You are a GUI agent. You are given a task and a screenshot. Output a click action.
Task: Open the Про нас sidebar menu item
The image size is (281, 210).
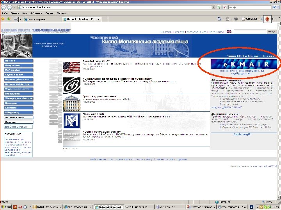pyautogui.click(x=19, y=61)
